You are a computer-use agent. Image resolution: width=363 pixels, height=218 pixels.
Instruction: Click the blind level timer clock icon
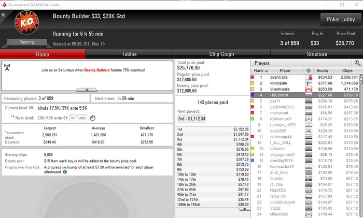[x=93, y=118]
